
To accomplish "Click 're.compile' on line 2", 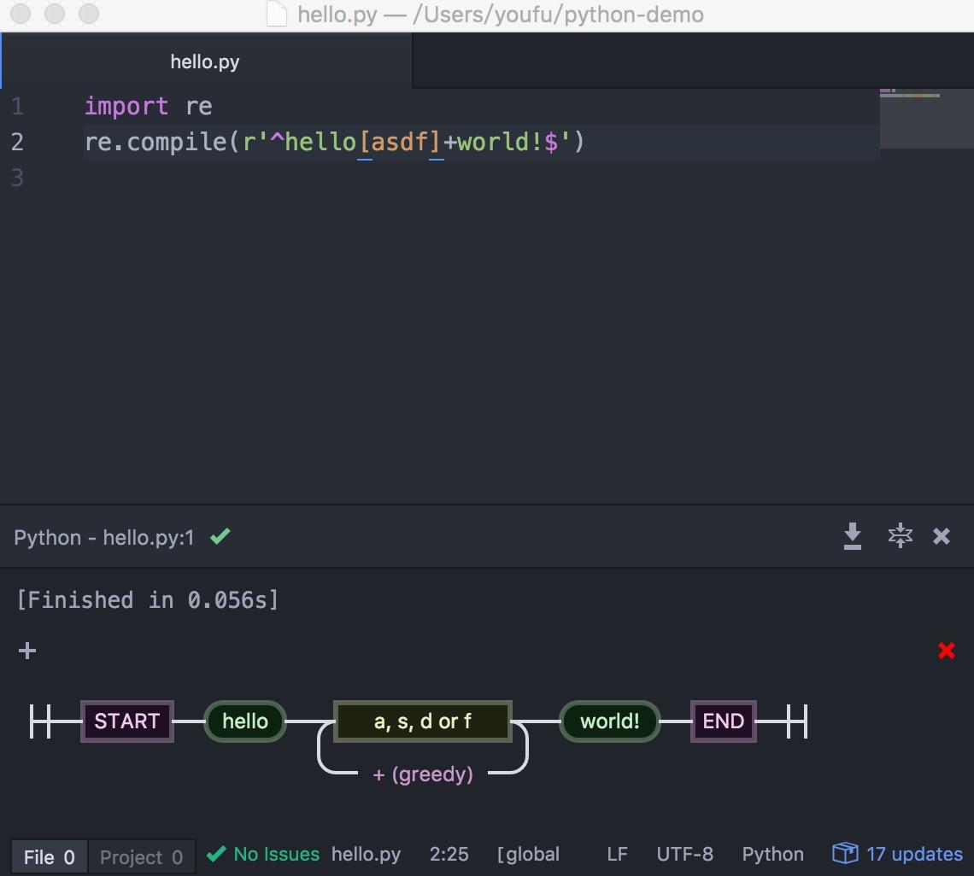I will click(155, 143).
